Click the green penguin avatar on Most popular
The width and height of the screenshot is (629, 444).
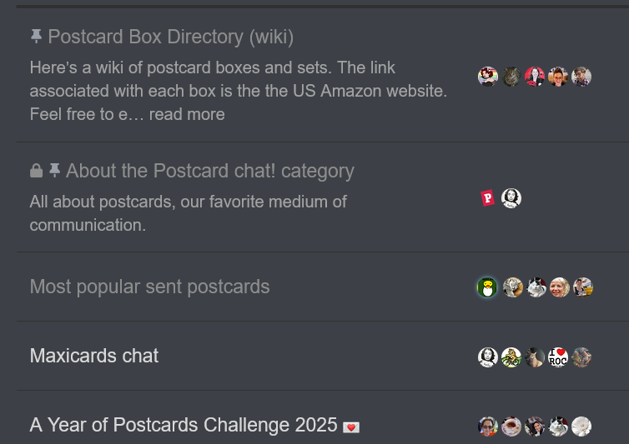pos(487,287)
